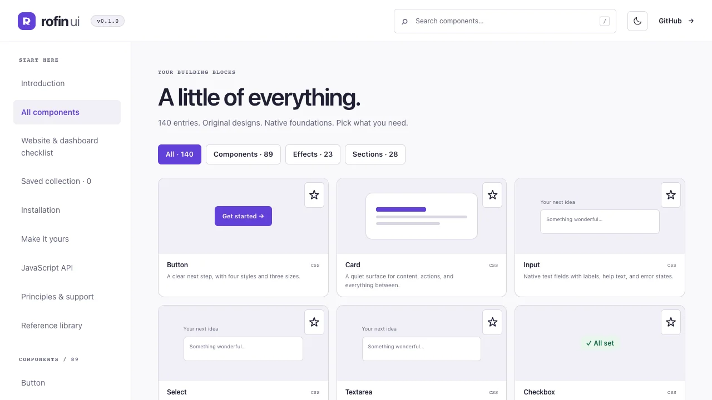Open the Checkbox card title
This screenshot has height=400, width=712.
[x=539, y=392]
